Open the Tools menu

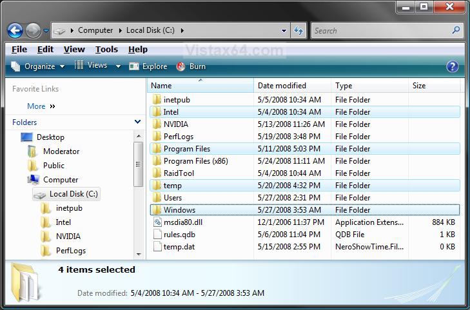pos(107,50)
